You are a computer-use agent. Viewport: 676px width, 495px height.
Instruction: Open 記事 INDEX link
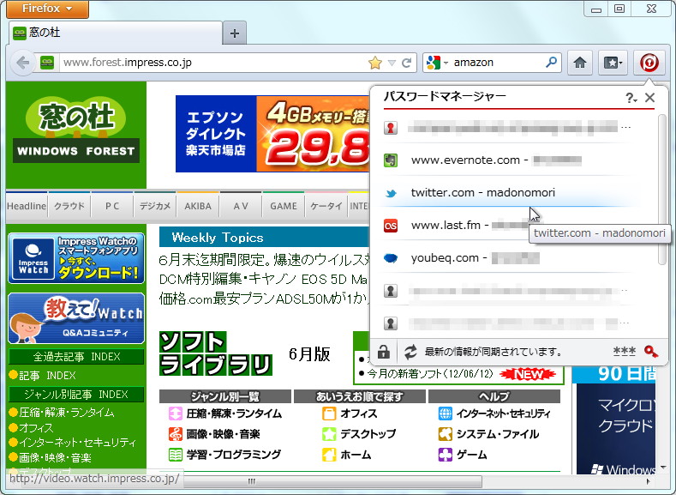[x=47, y=376]
